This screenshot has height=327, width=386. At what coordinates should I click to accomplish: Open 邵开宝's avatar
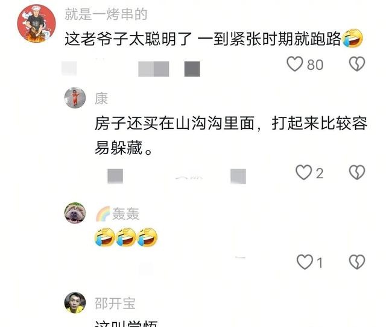75,303
